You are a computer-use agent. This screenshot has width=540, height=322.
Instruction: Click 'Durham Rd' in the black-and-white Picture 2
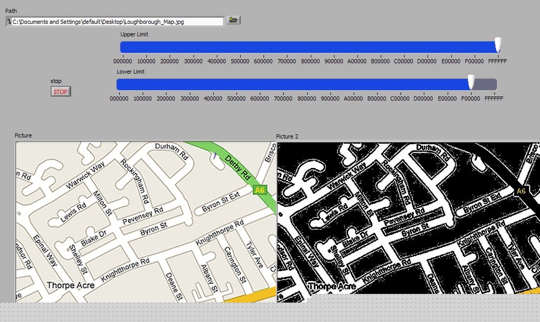(433, 152)
